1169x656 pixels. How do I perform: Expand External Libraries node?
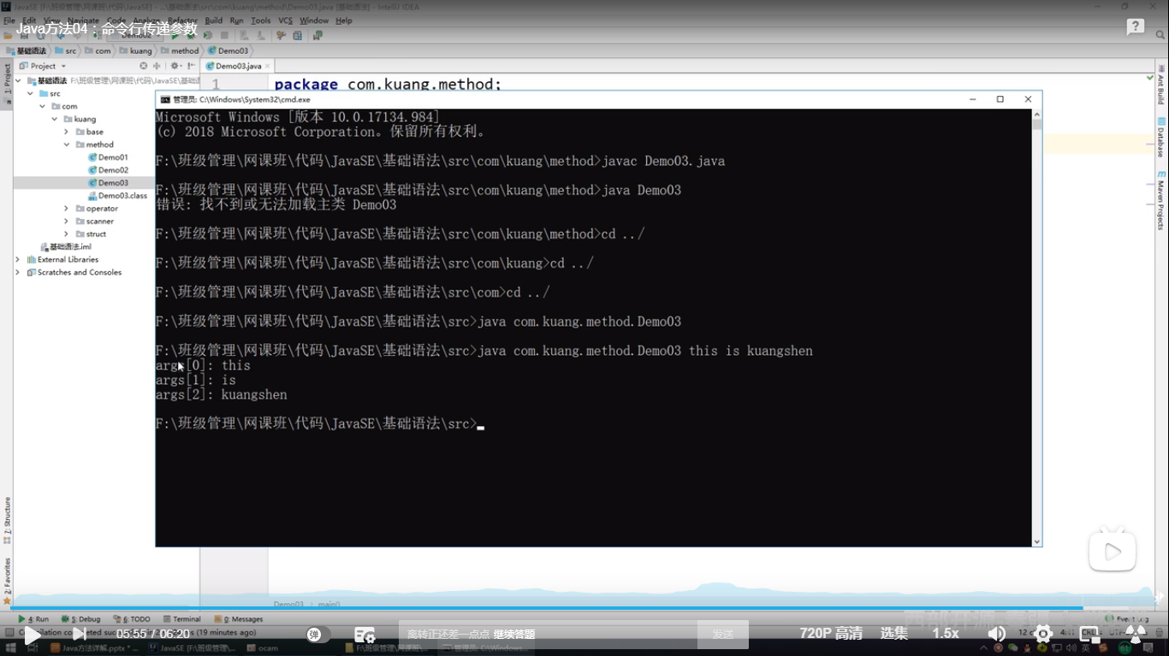coord(18,259)
